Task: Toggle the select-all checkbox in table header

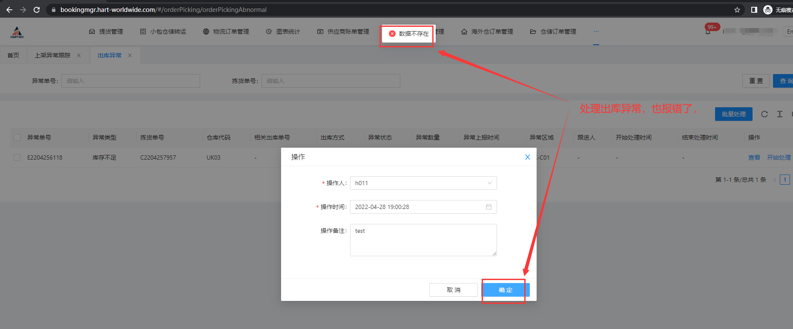Action: 17,137
